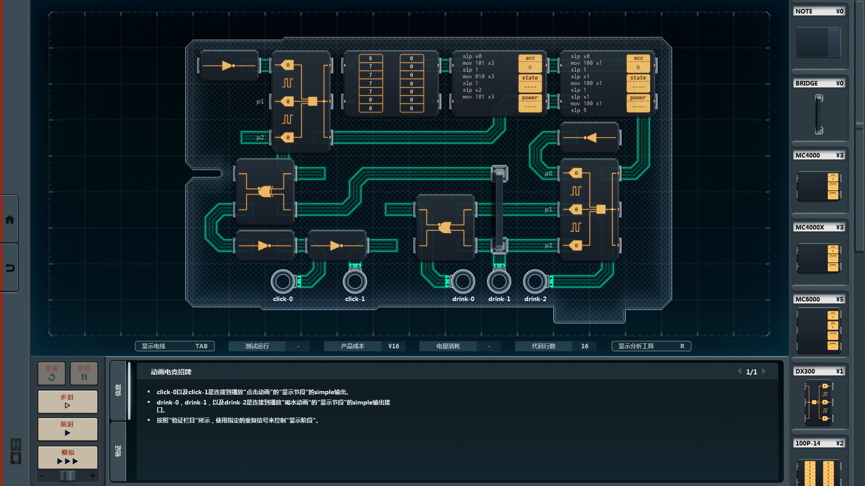The image size is (865, 486).
Task: Select the MC6000 microcontroller part
Action: 819,330
